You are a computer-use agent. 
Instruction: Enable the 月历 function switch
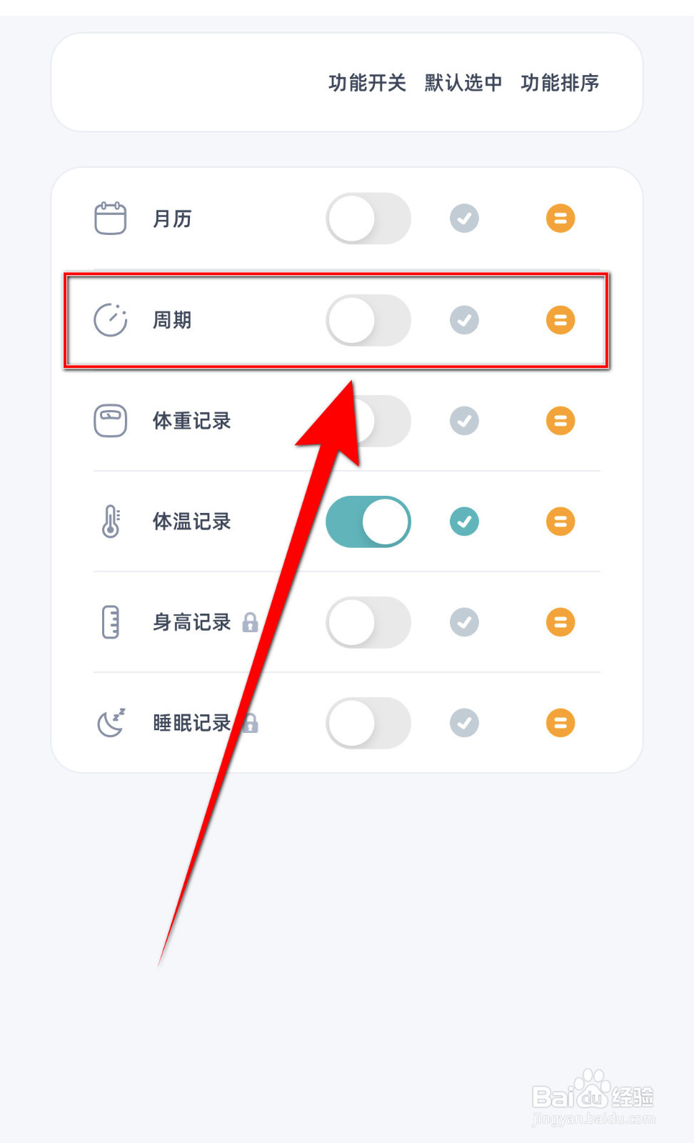tap(368, 218)
